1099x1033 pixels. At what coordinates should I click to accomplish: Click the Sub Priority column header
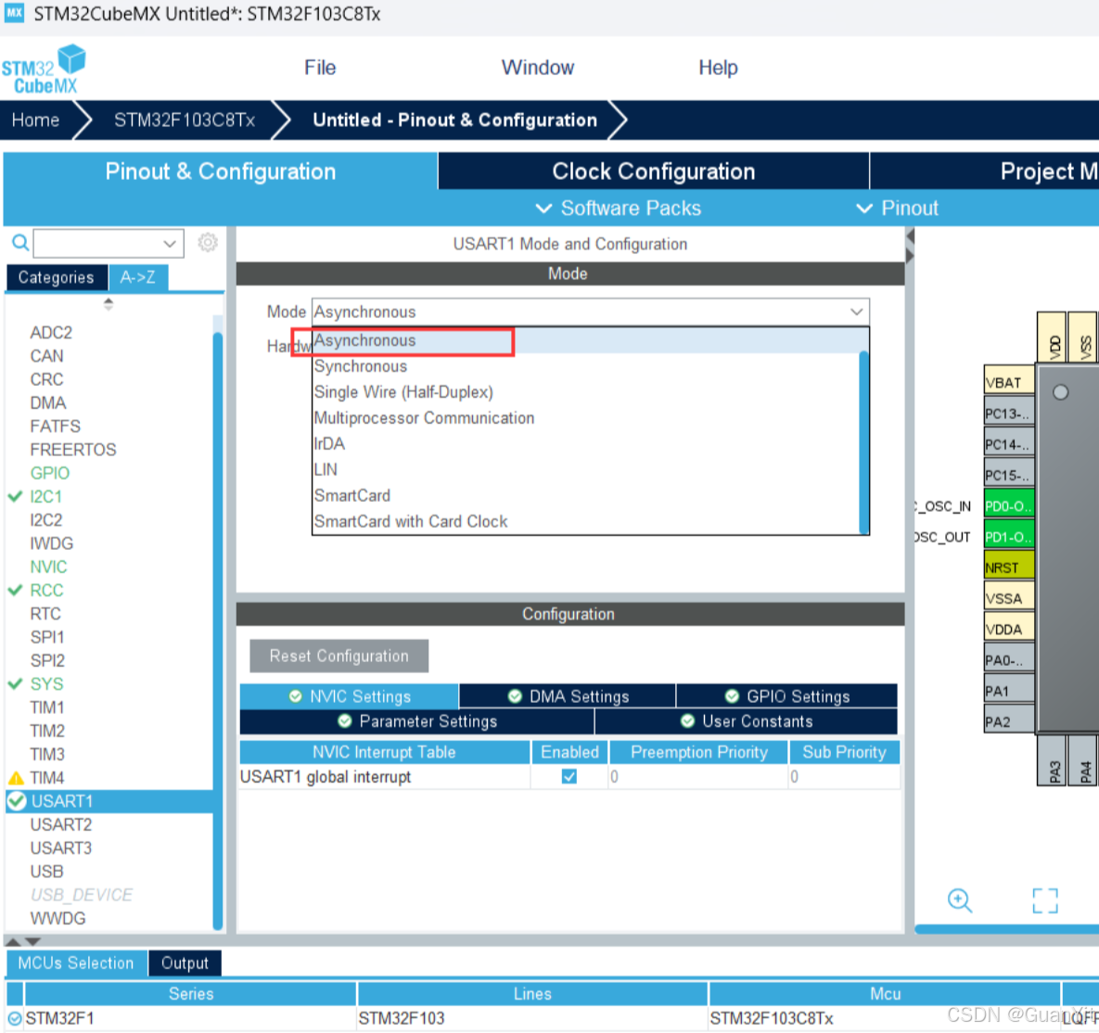tap(844, 752)
